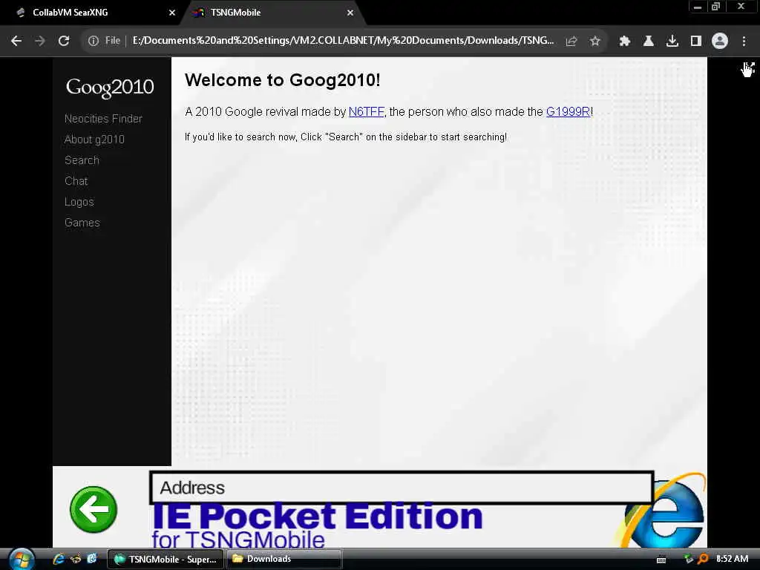760x570 pixels.
Task: Select Search in the Goog2010 sidebar
Action: click(82, 160)
